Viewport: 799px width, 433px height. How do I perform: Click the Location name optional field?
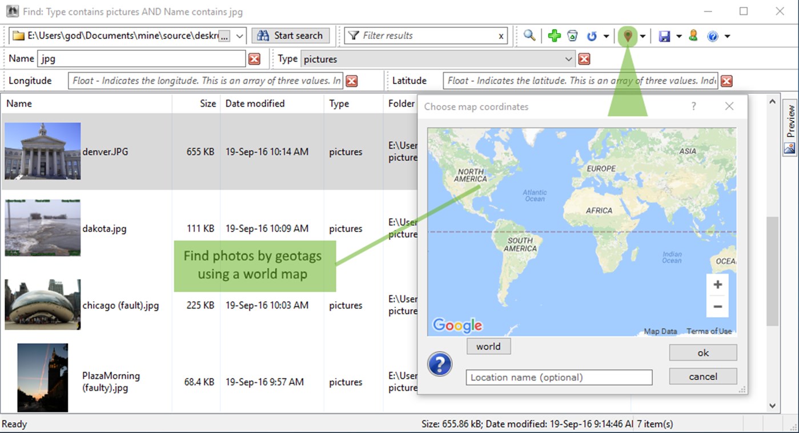click(559, 377)
